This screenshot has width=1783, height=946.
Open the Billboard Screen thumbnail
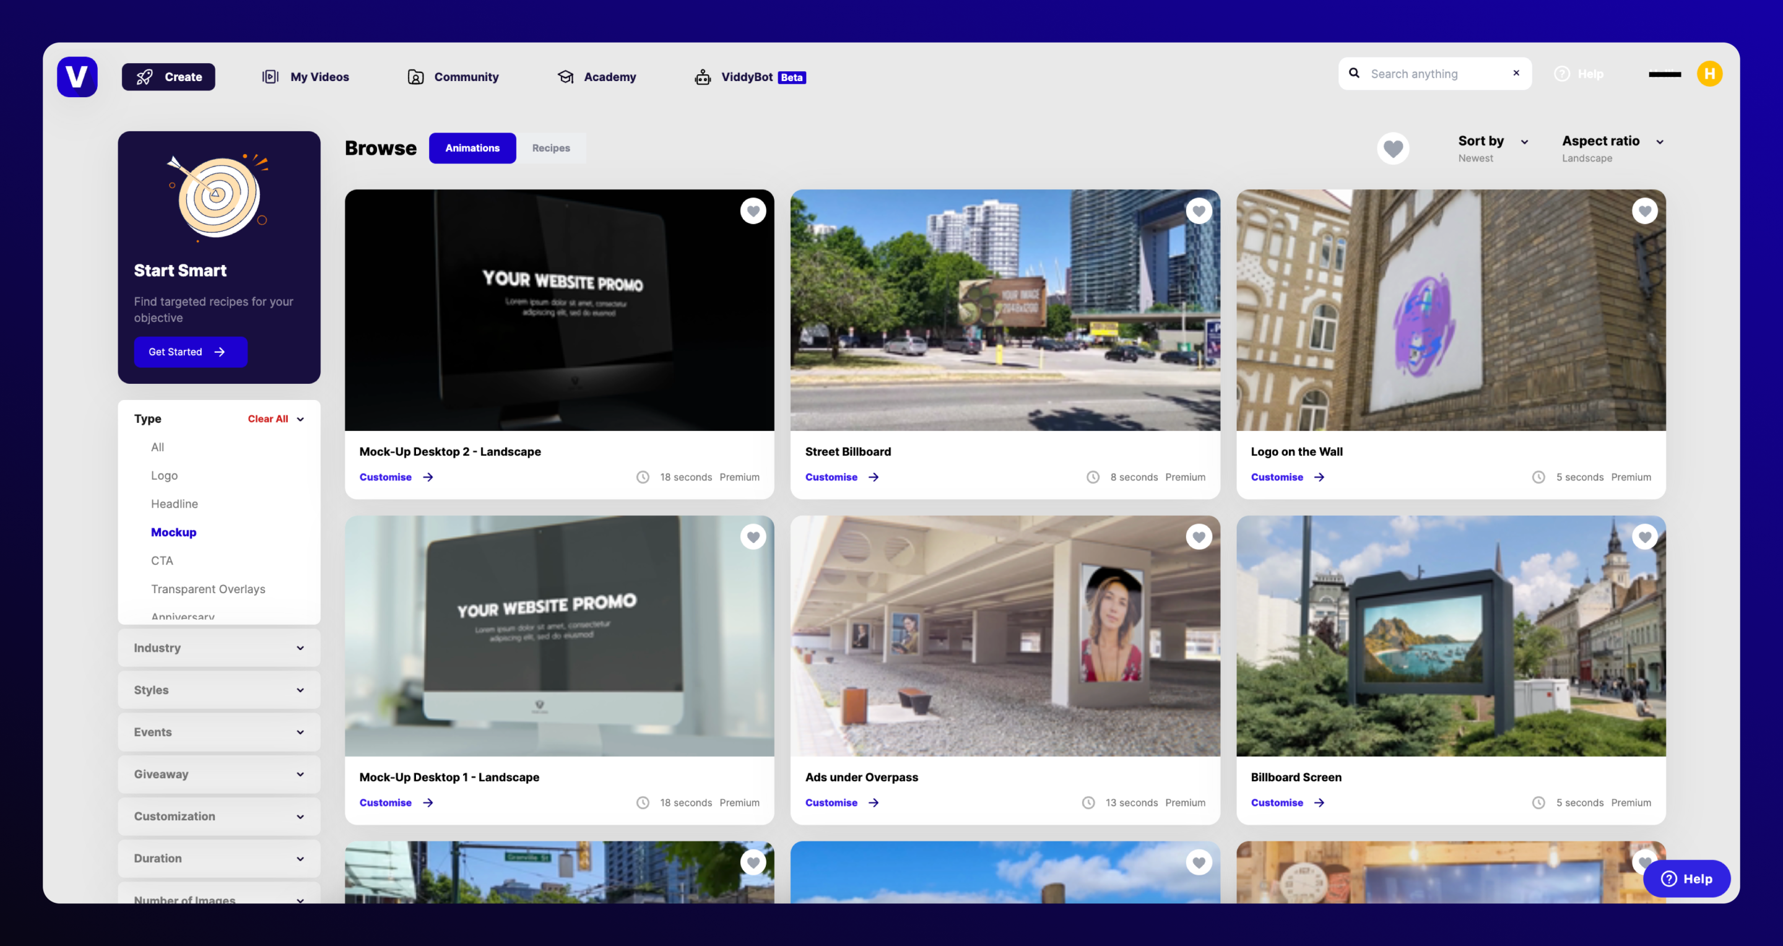(x=1451, y=636)
